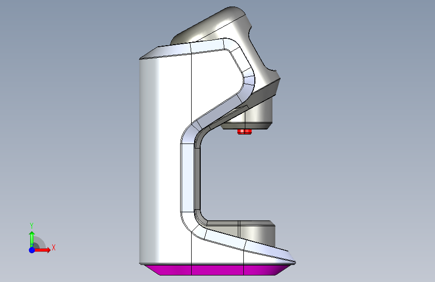Click the blue Z axis ball of the triad

click(32, 250)
